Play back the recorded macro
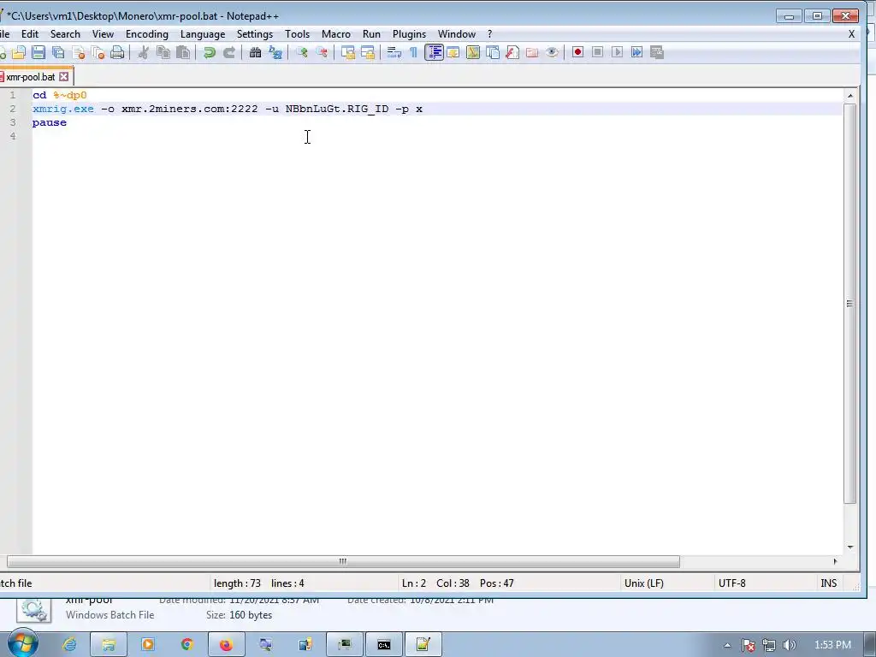Viewport: 876px width, 657px height. (x=617, y=52)
